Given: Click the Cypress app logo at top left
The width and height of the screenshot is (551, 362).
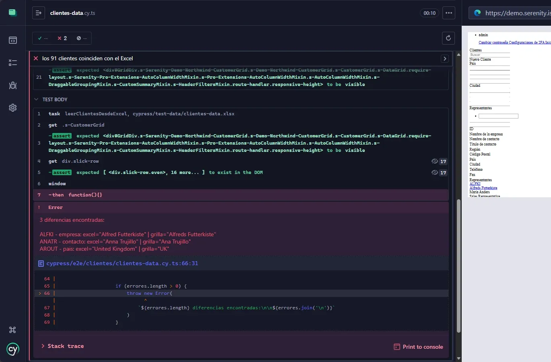Looking at the screenshot, I should click(12, 12).
